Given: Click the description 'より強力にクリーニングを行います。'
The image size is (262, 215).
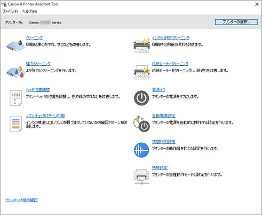Looking at the screenshot, I should pyautogui.click(x=51, y=71).
